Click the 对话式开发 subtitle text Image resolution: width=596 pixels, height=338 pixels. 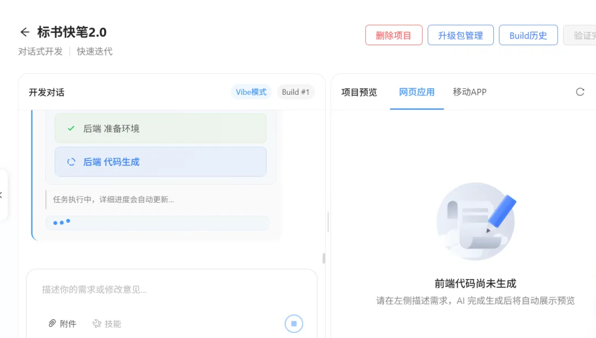point(40,52)
